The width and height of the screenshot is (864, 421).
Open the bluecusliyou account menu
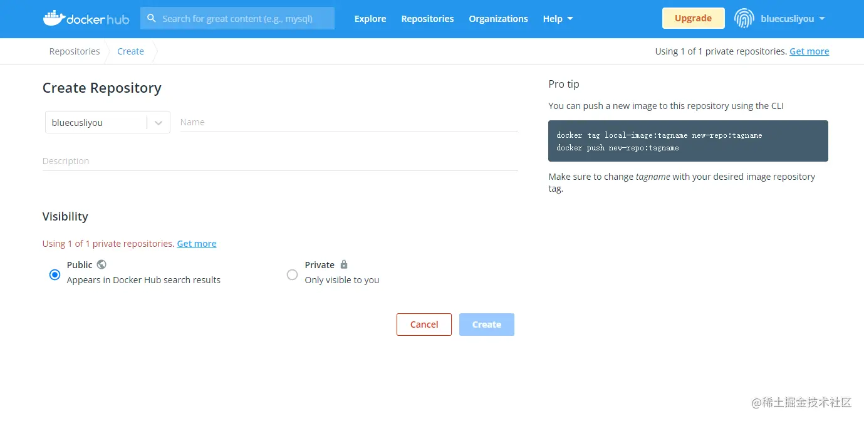(x=793, y=19)
